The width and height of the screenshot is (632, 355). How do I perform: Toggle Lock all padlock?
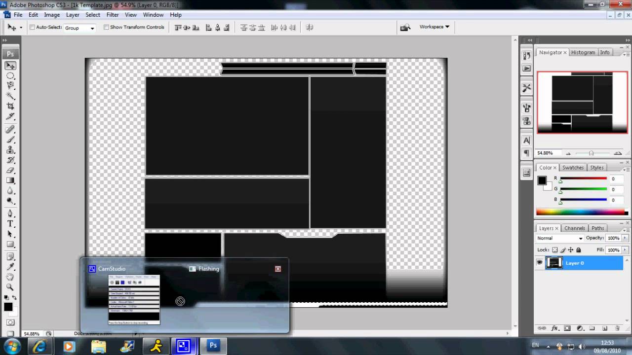[x=578, y=250]
